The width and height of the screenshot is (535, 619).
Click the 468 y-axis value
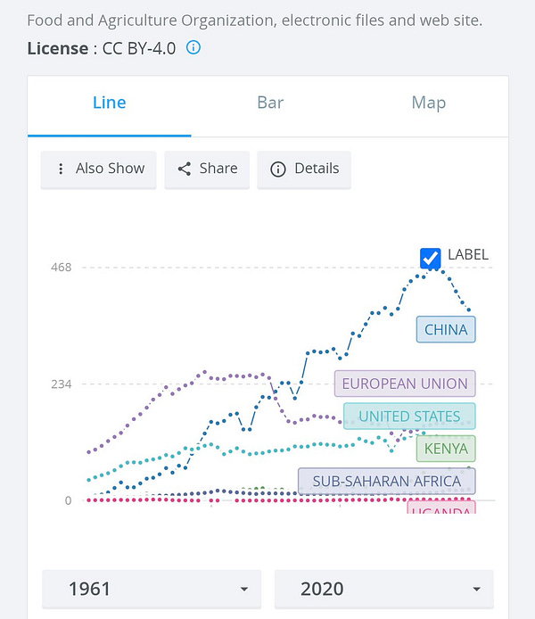[x=62, y=268]
